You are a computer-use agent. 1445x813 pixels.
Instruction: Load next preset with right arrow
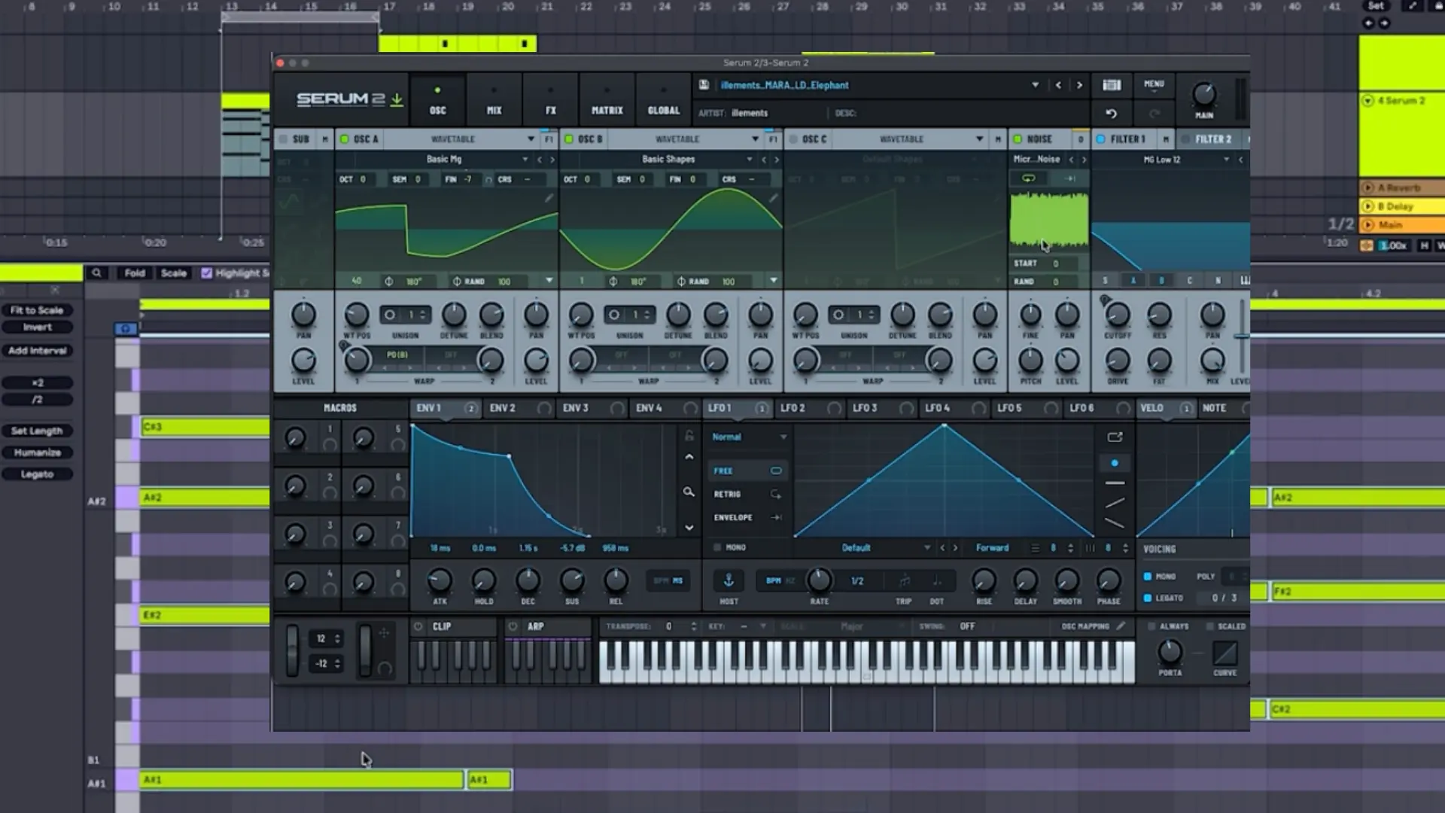pyautogui.click(x=1079, y=85)
